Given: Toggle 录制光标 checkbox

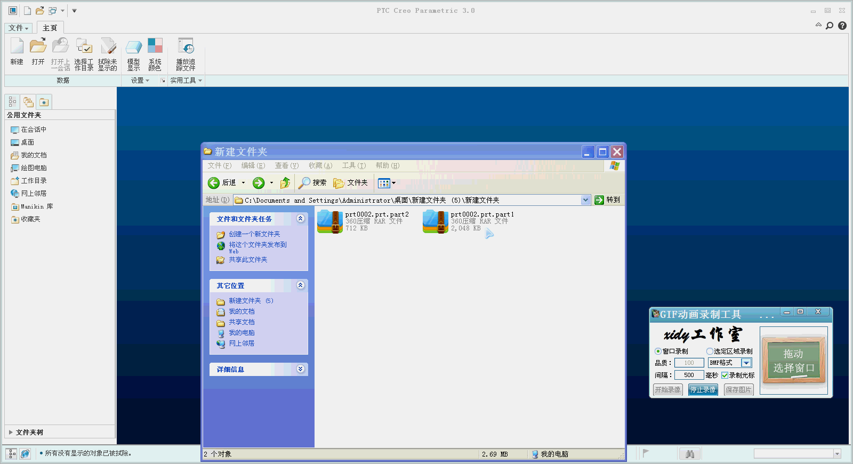Looking at the screenshot, I should coord(725,375).
